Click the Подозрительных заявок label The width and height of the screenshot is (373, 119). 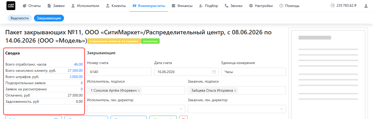[x=26, y=83]
